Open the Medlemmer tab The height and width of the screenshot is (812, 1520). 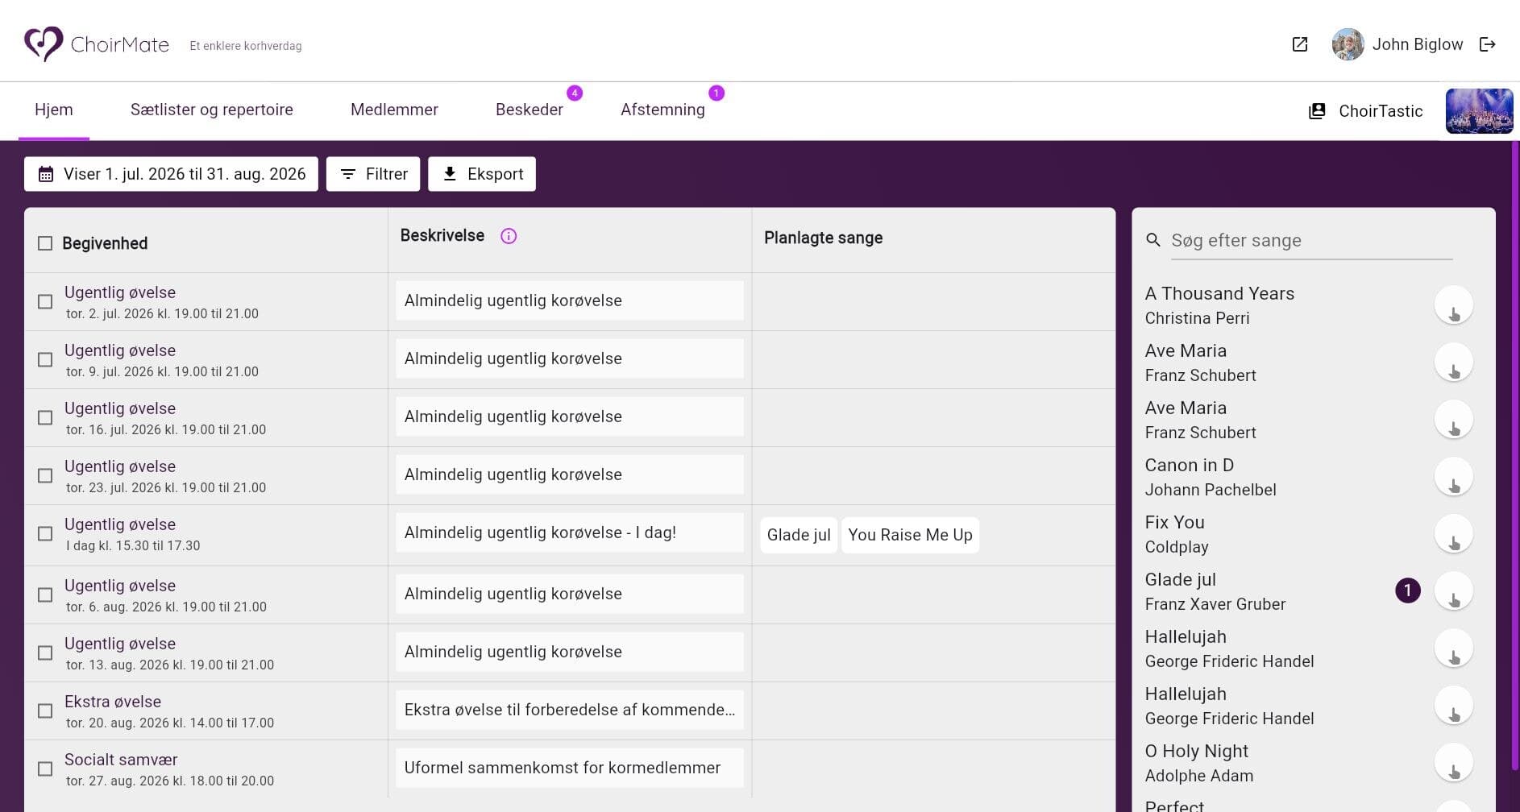click(x=394, y=110)
